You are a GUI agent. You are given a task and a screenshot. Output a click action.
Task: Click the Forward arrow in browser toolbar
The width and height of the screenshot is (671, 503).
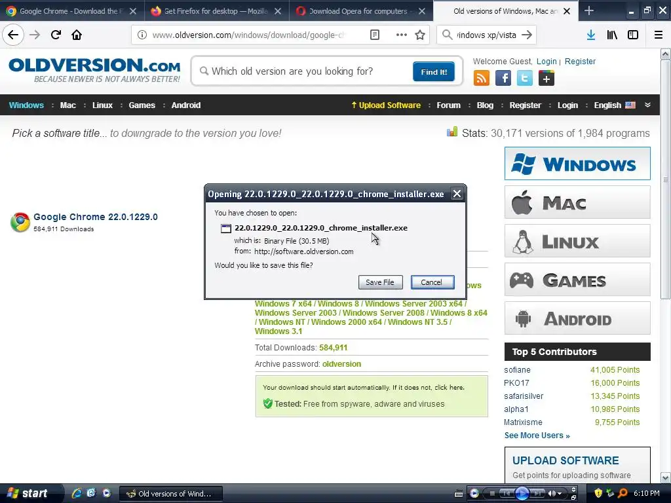(35, 35)
